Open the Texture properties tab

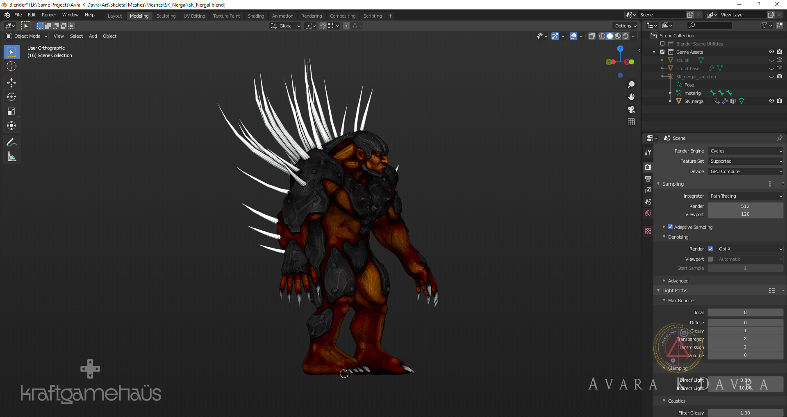(x=648, y=231)
